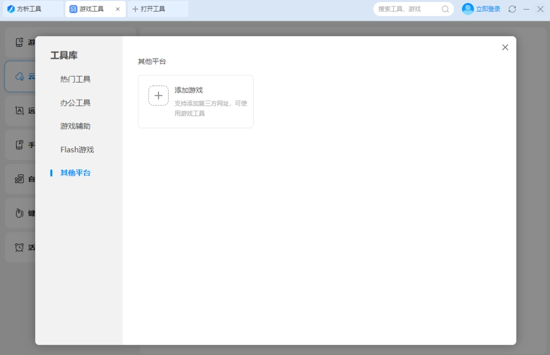The width and height of the screenshot is (550, 355).
Task: Select the cloud gaming icon in the sidebar
Action: (x=19, y=76)
